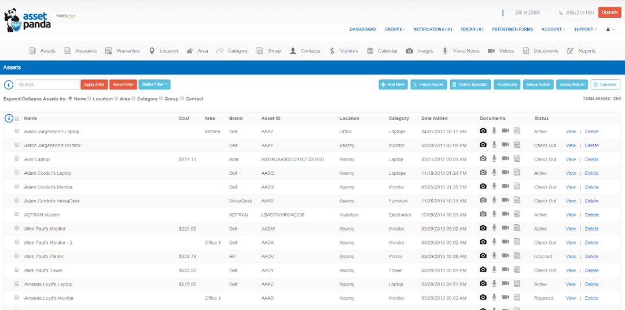The image size is (625, 310).
Task: Open the Asset Panda logo home link
Action: (x=28, y=19)
